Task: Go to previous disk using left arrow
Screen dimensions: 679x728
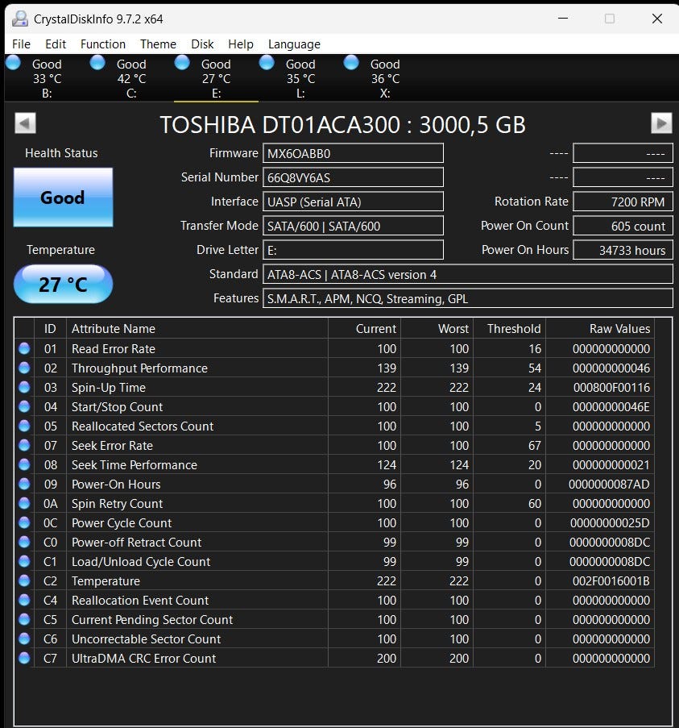Action: (25, 123)
